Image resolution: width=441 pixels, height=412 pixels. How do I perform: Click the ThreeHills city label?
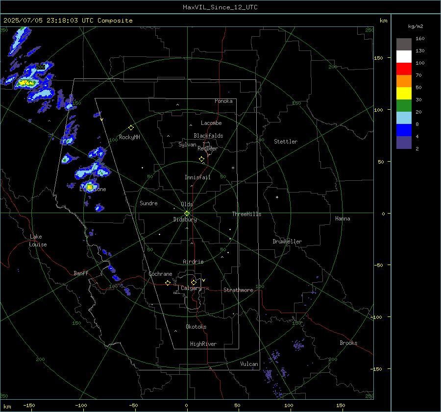pos(246,214)
